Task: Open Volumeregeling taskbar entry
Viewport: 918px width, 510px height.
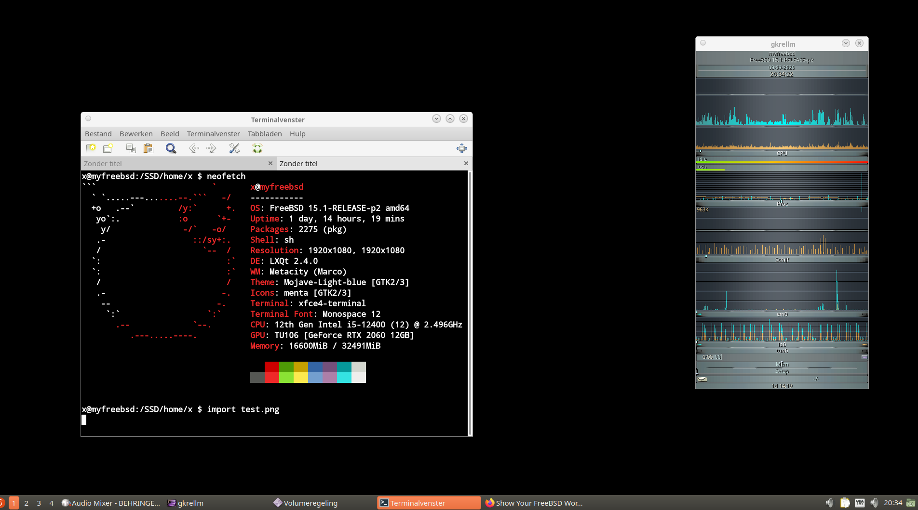Action: tap(323, 503)
